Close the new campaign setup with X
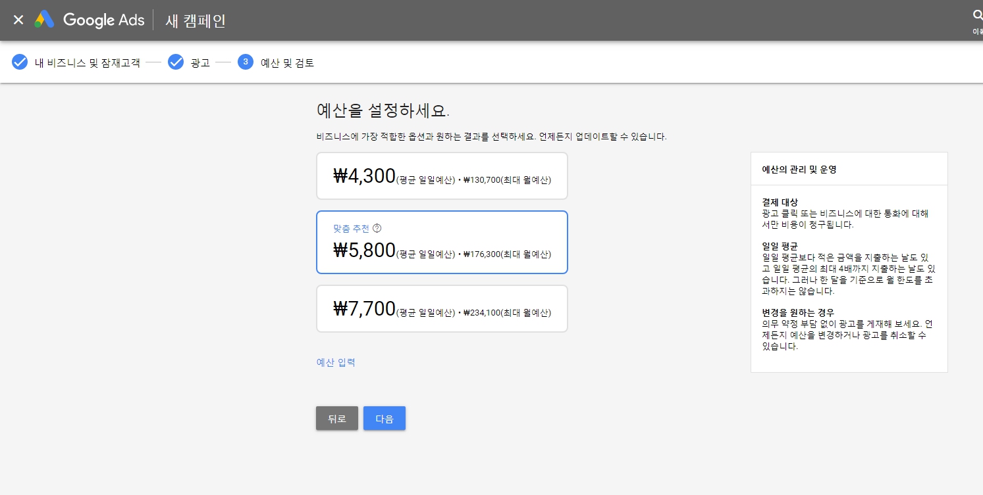This screenshot has width=983, height=495. coord(18,20)
